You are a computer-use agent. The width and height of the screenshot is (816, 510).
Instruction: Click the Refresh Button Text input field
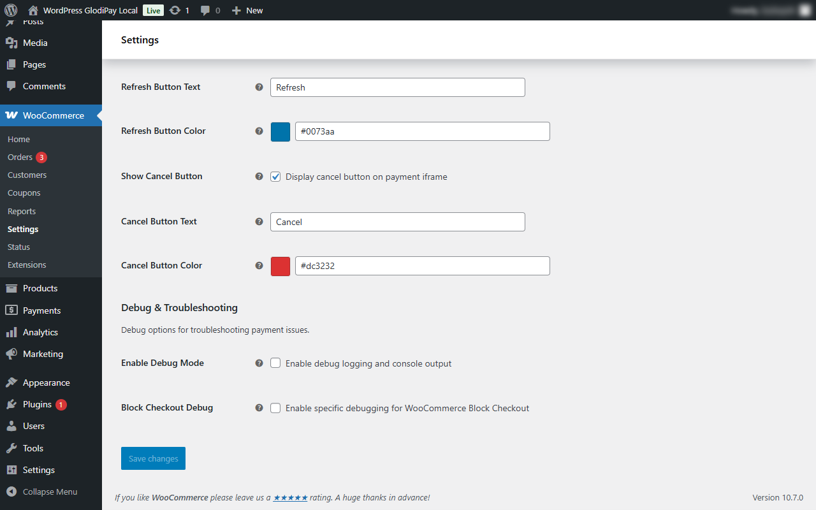coord(398,87)
